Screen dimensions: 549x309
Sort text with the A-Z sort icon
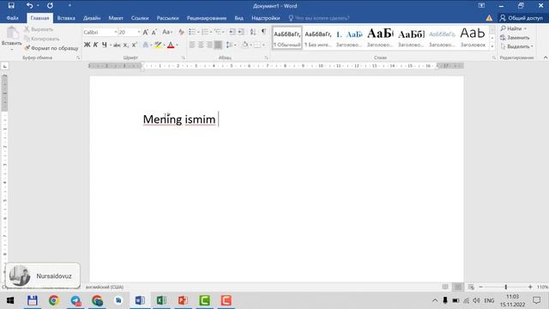point(253,32)
